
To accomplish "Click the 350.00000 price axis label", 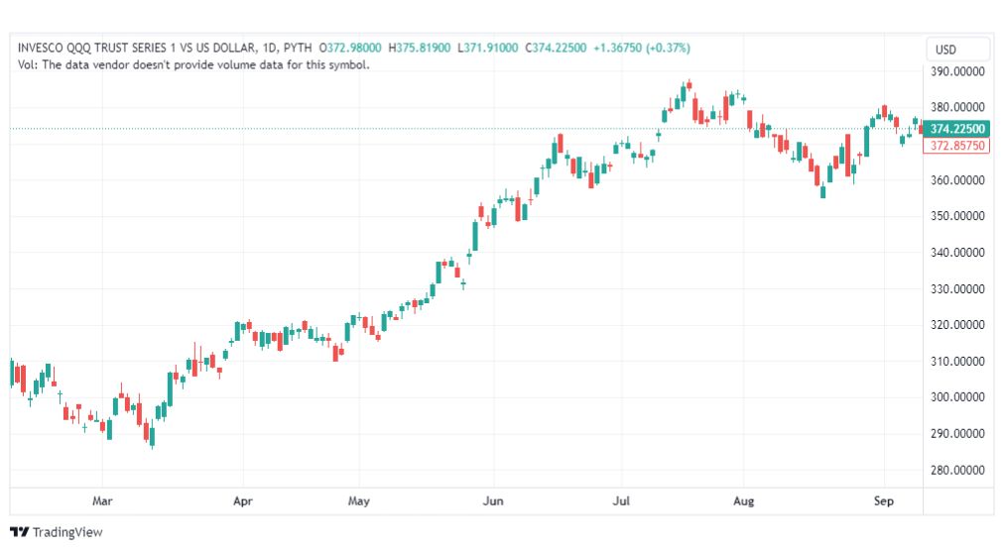I will click(x=957, y=216).
